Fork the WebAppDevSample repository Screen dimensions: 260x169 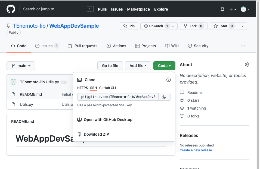coord(194,26)
